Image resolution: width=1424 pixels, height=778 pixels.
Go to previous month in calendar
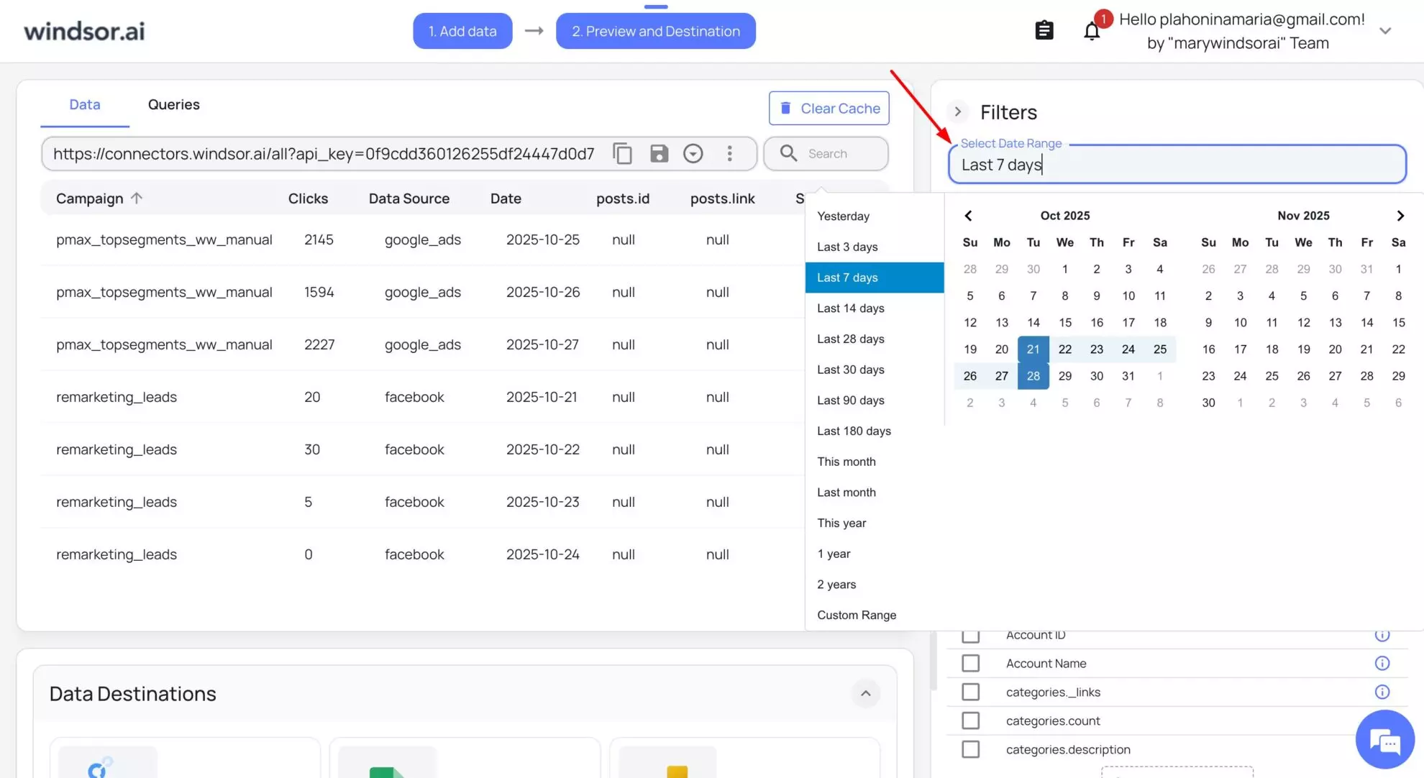pyautogui.click(x=968, y=216)
